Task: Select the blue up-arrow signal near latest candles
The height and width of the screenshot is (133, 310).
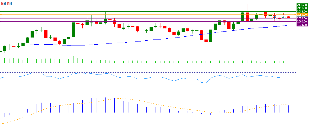Action: pyautogui.click(x=284, y=18)
